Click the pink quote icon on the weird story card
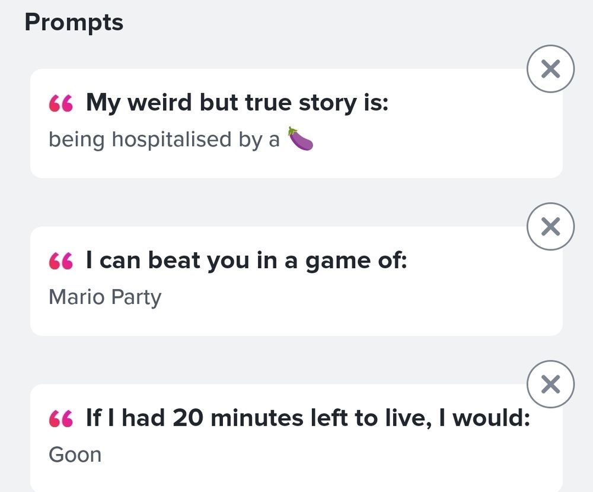Viewport: 593px width, 492px height. [x=60, y=104]
